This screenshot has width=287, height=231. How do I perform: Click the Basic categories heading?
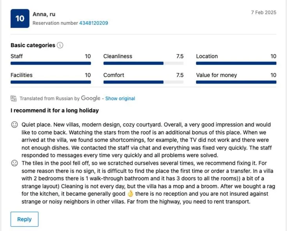[x=33, y=45]
